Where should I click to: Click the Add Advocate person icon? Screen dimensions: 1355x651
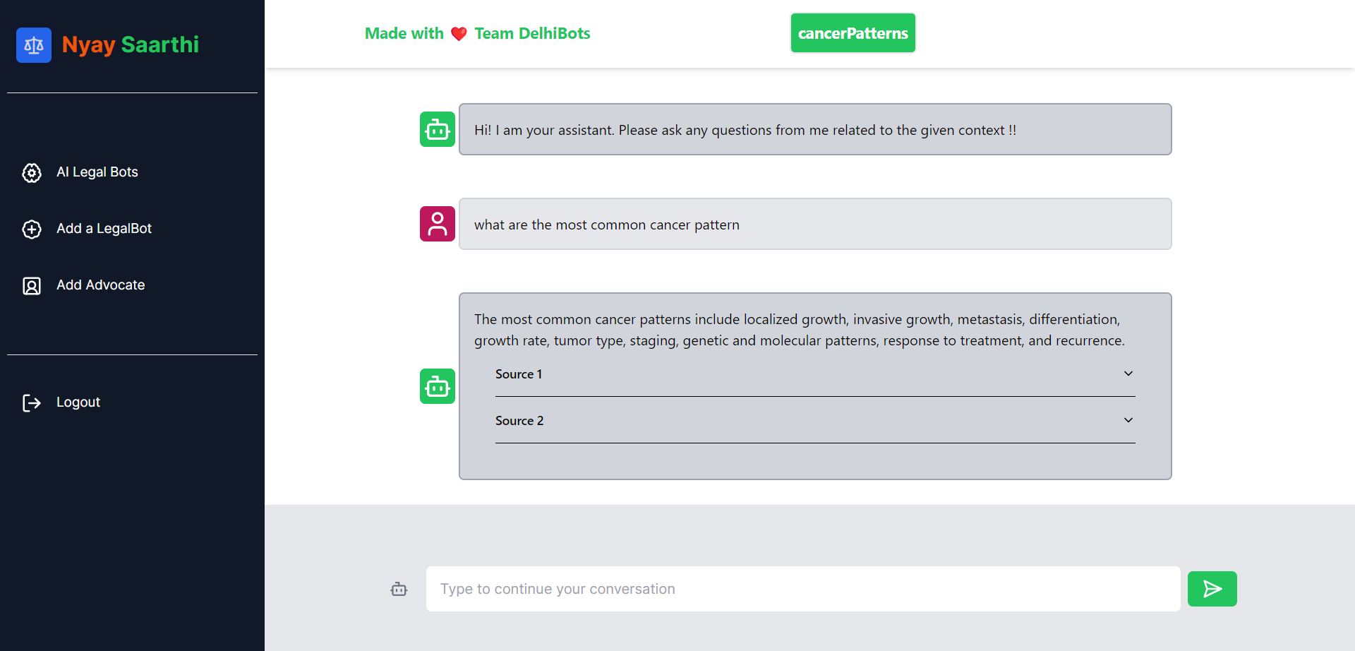pyautogui.click(x=32, y=286)
